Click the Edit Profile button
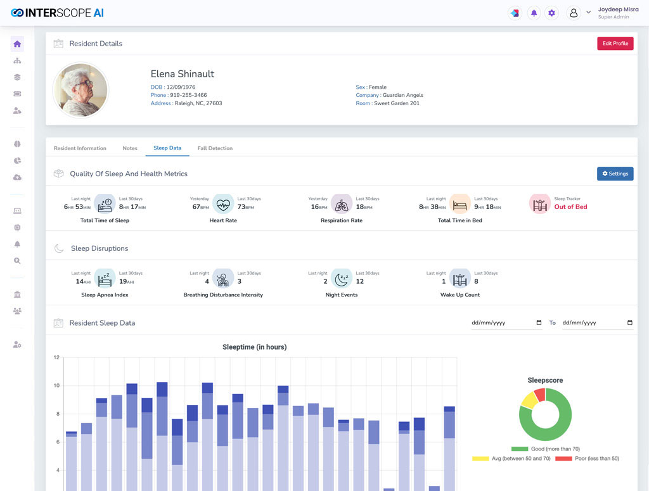This screenshot has width=649, height=491. [x=615, y=44]
